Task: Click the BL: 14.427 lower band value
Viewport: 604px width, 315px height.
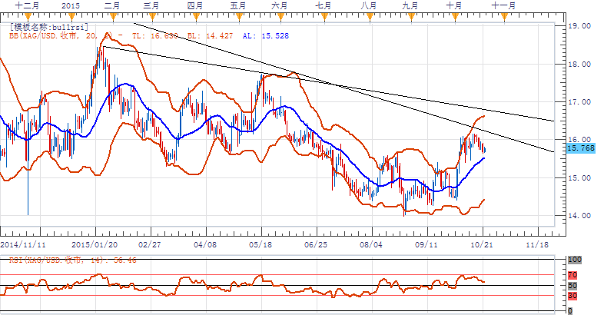Action: click(x=211, y=36)
